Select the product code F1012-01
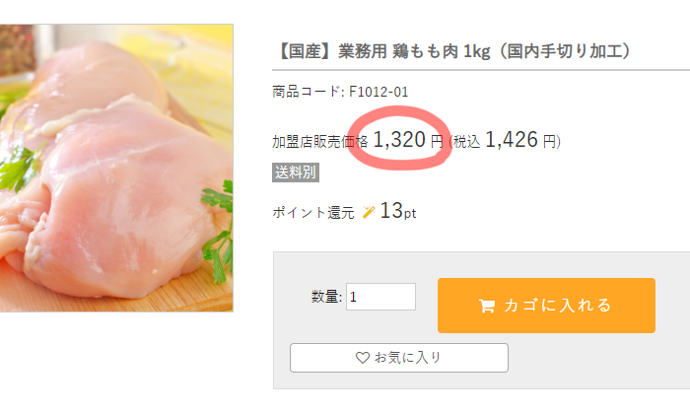This screenshot has width=690, height=414. [379, 92]
